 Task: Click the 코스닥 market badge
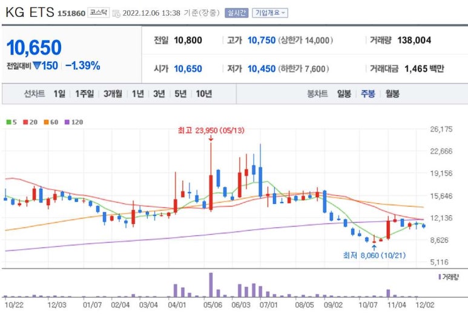pyautogui.click(x=98, y=13)
